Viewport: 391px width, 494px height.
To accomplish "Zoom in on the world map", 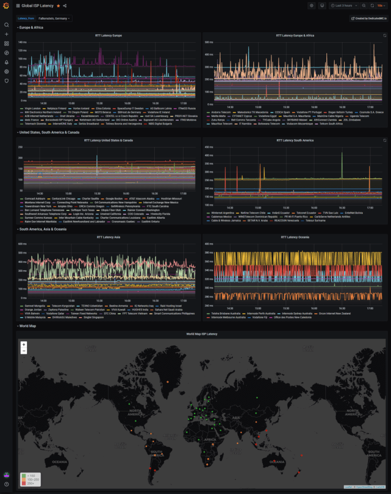I will (x=23, y=344).
